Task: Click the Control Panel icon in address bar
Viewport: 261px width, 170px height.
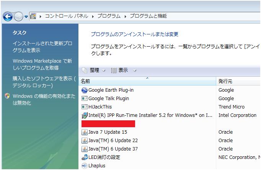Action: pos(33,16)
